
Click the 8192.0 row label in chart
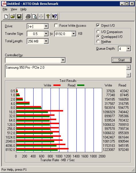(10, 150)
